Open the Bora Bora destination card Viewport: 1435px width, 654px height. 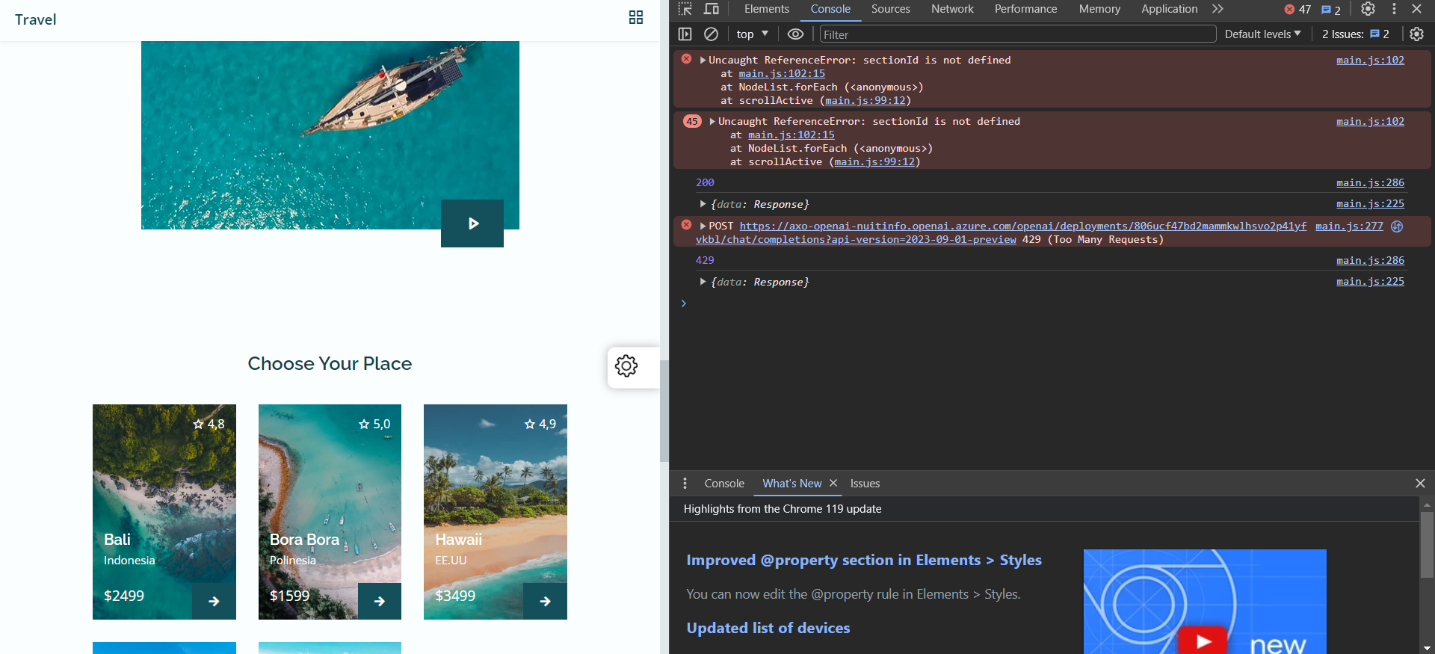click(330, 512)
